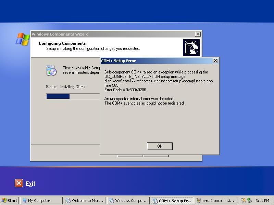The image size is (274, 205).
Task: Click the Configuring Components heading
Action: [62, 43]
